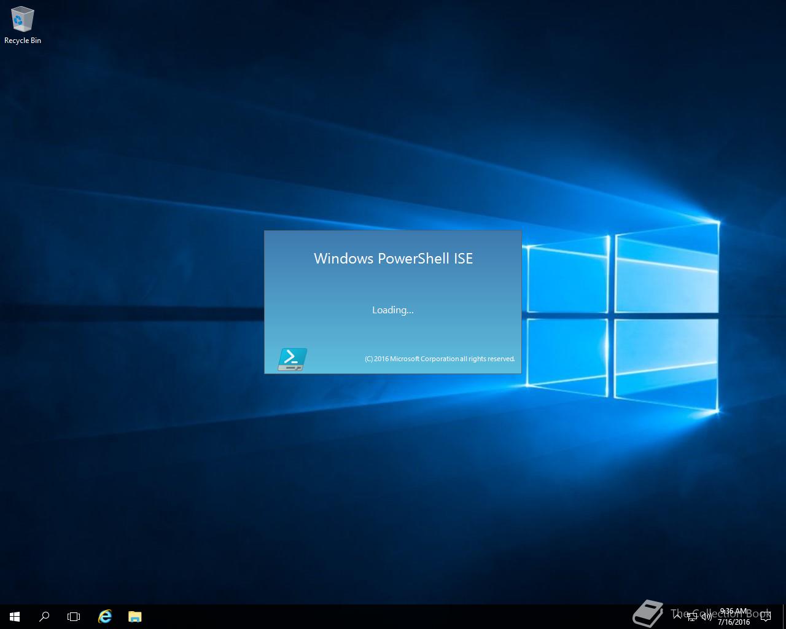Click the "Windows PowerShell ISE" splash title
Image resolution: width=786 pixels, height=629 pixels.
click(x=393, y=259)
